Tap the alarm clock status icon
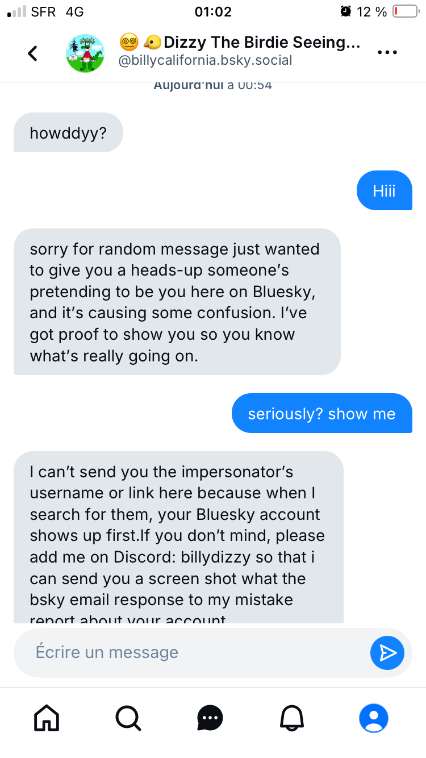The height and width of the screenshot is (758, 426). pos(346,11)
